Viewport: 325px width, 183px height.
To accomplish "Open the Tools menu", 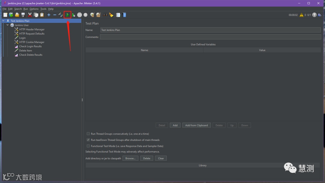I will pos(43,9).
